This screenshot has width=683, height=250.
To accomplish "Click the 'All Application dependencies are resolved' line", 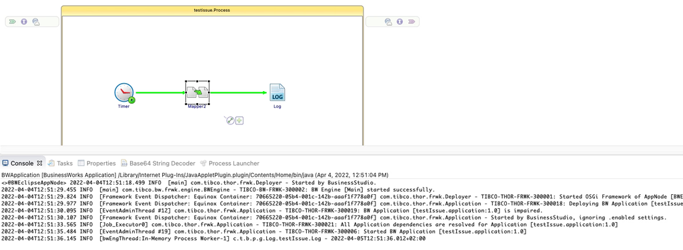I will pos(309,224).
